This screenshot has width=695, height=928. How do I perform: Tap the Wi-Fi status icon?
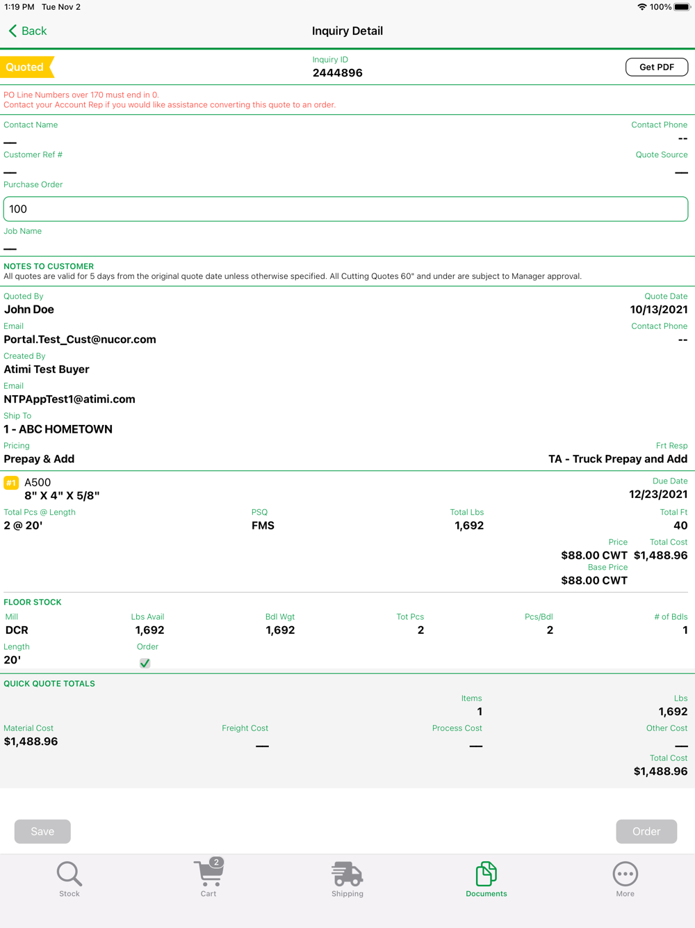(x=641, y=7)
